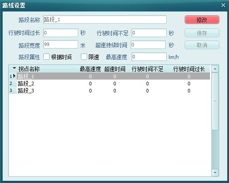229x183 pixels.
Task: Click the 保存 button
Action: click(202, 33)
